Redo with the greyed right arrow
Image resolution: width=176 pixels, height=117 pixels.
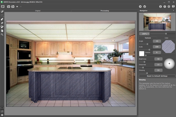click(x=21, y=6)
